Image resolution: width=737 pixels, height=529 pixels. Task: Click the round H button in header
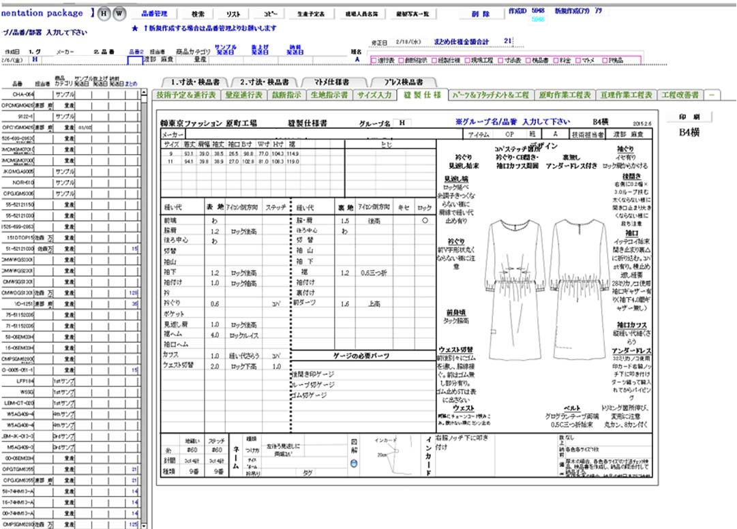(104, 14)
